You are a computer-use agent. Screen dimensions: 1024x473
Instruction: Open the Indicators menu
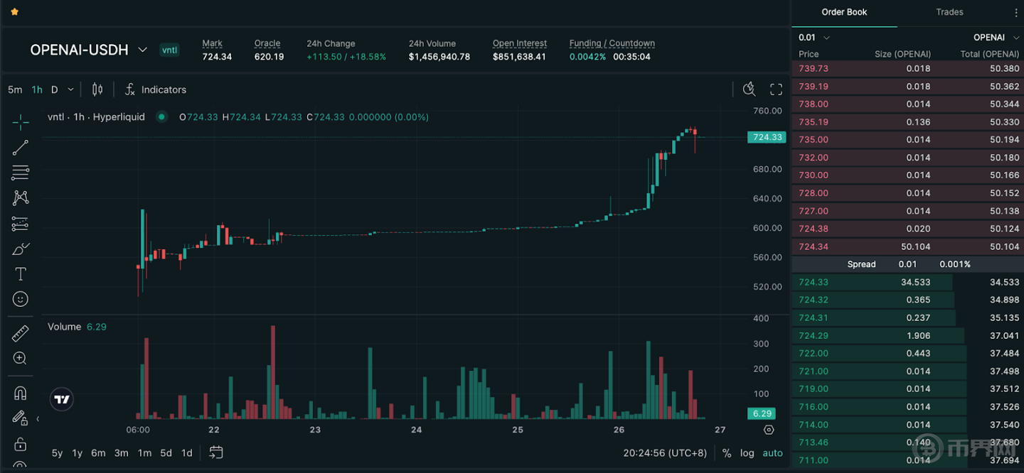click(156, 89)
